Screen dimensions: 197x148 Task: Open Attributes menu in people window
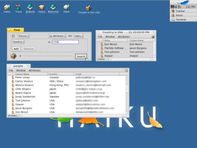click(x=34, y=70)
